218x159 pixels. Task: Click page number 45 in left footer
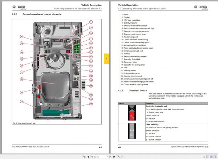[100, 147]
